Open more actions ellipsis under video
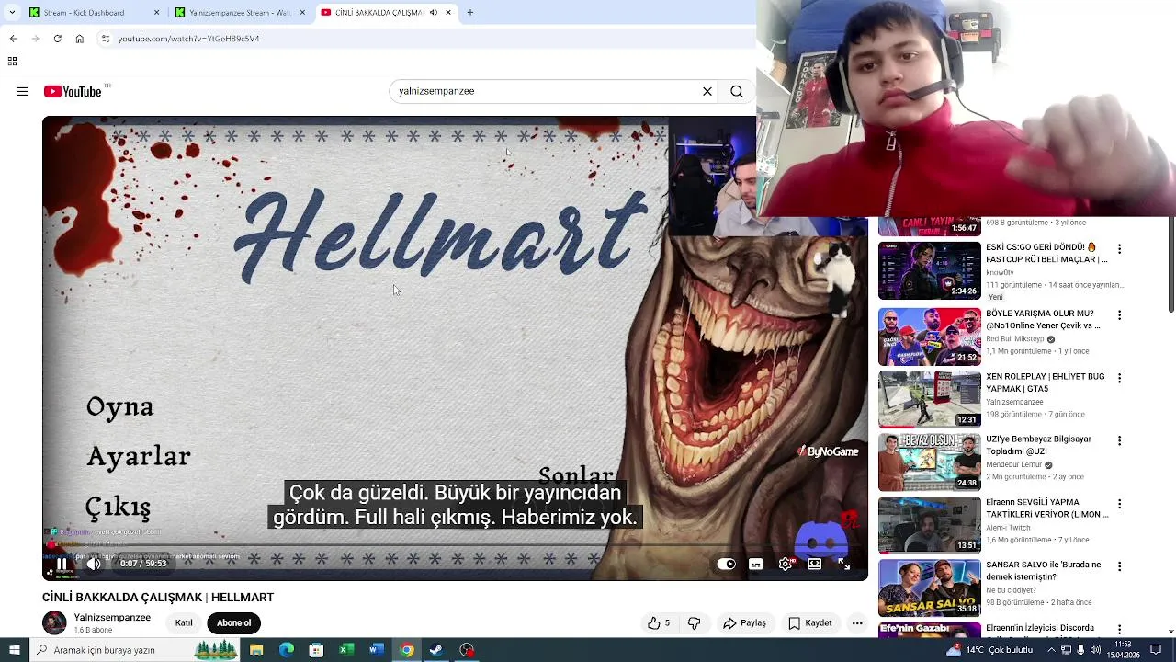 click(857, 622)
